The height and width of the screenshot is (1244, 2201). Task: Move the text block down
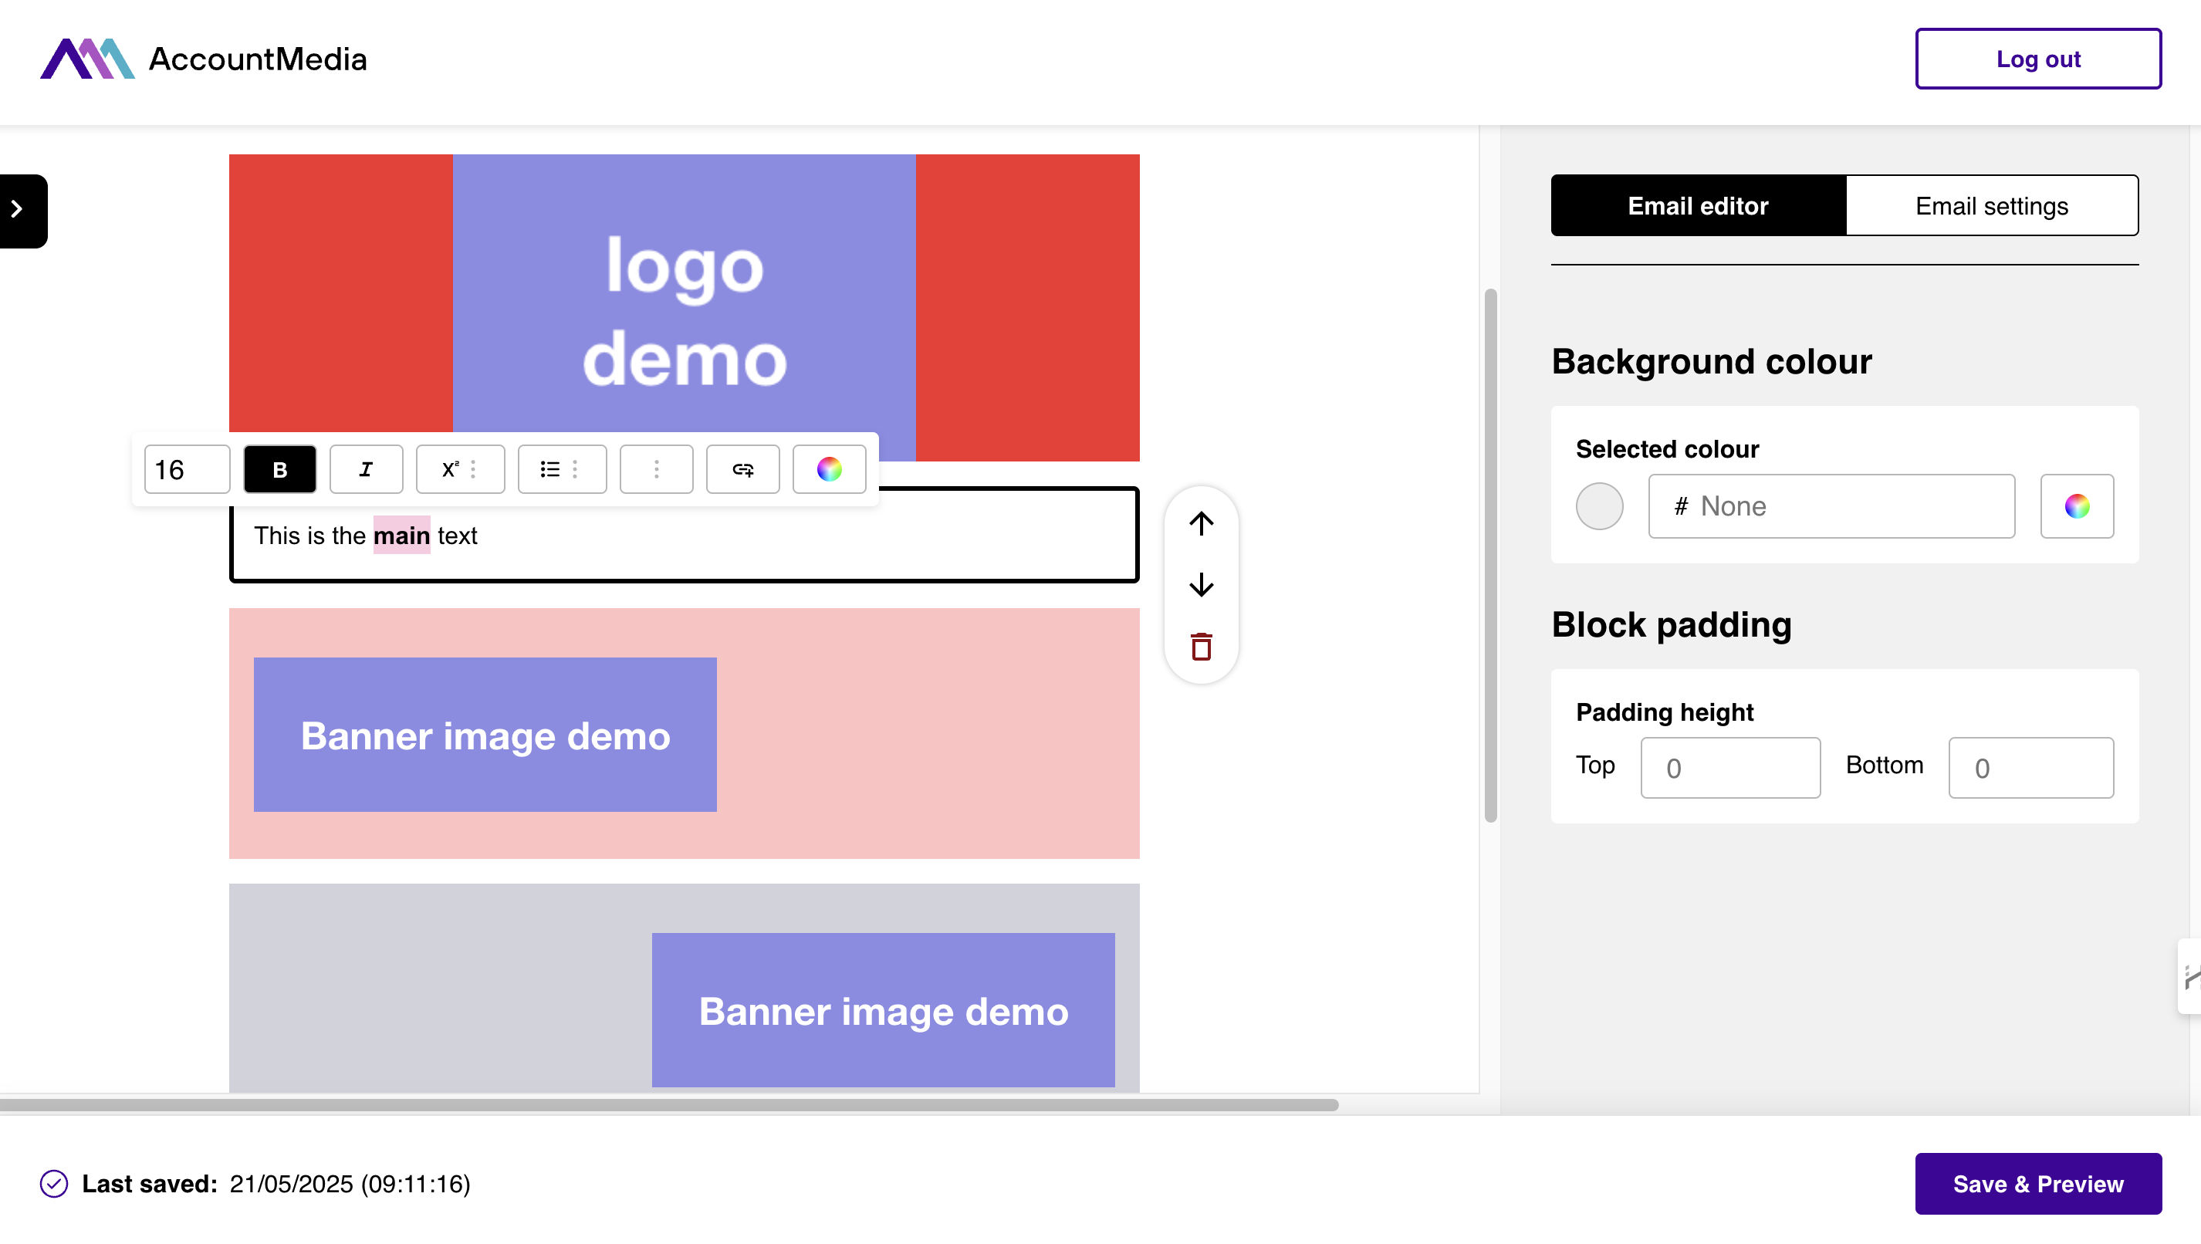[1201, 585]
